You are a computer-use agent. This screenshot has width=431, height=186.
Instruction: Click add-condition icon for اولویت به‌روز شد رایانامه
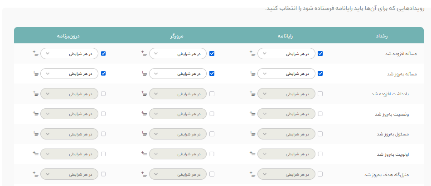click(x=252, y=154)
